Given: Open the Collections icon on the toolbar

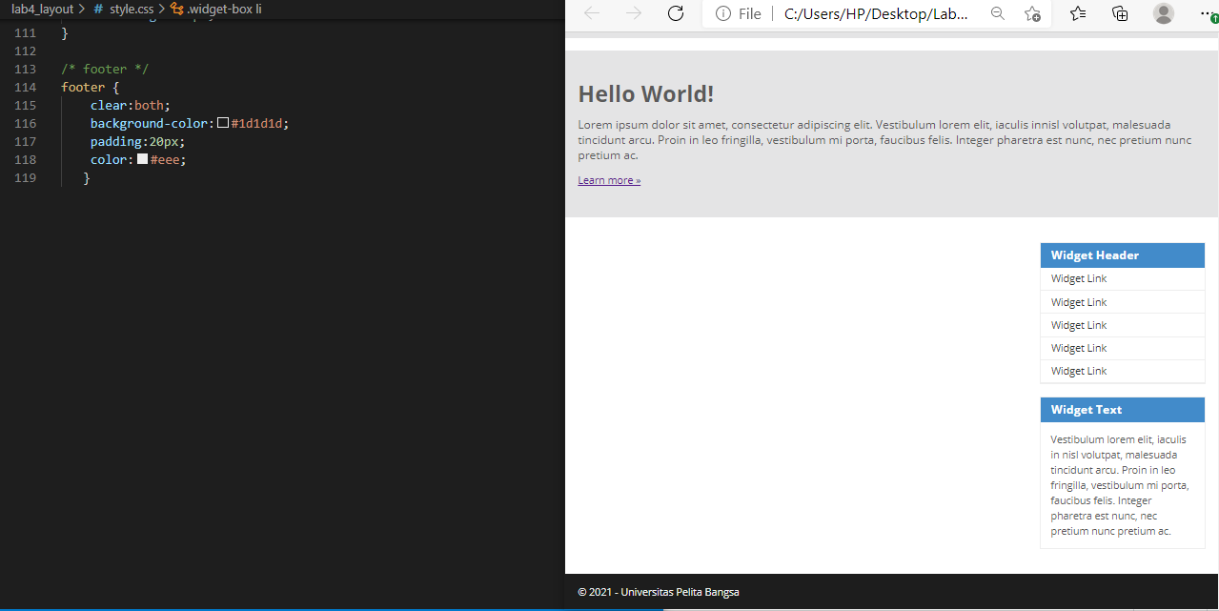Looking at the screenshot, I should coord(1120,14).
